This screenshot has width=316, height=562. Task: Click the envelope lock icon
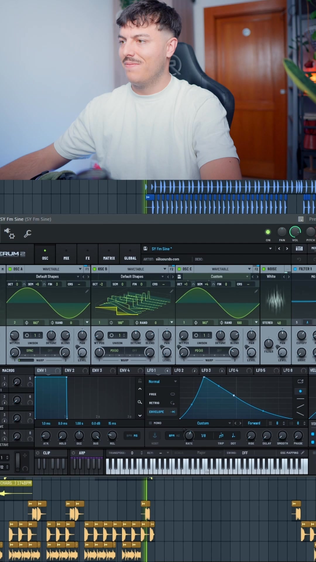(x=140, y=381)
